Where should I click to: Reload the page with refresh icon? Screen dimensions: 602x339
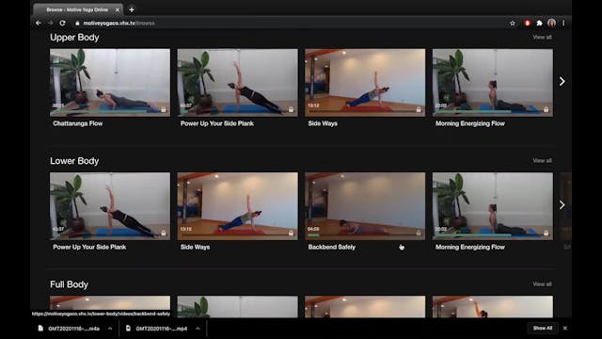pyautogui.click(x=62, y=23)
